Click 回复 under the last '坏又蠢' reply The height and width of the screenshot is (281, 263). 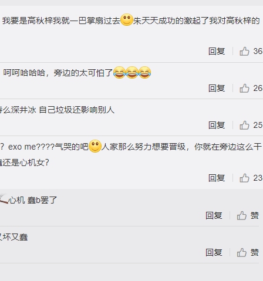coord(214,252)
